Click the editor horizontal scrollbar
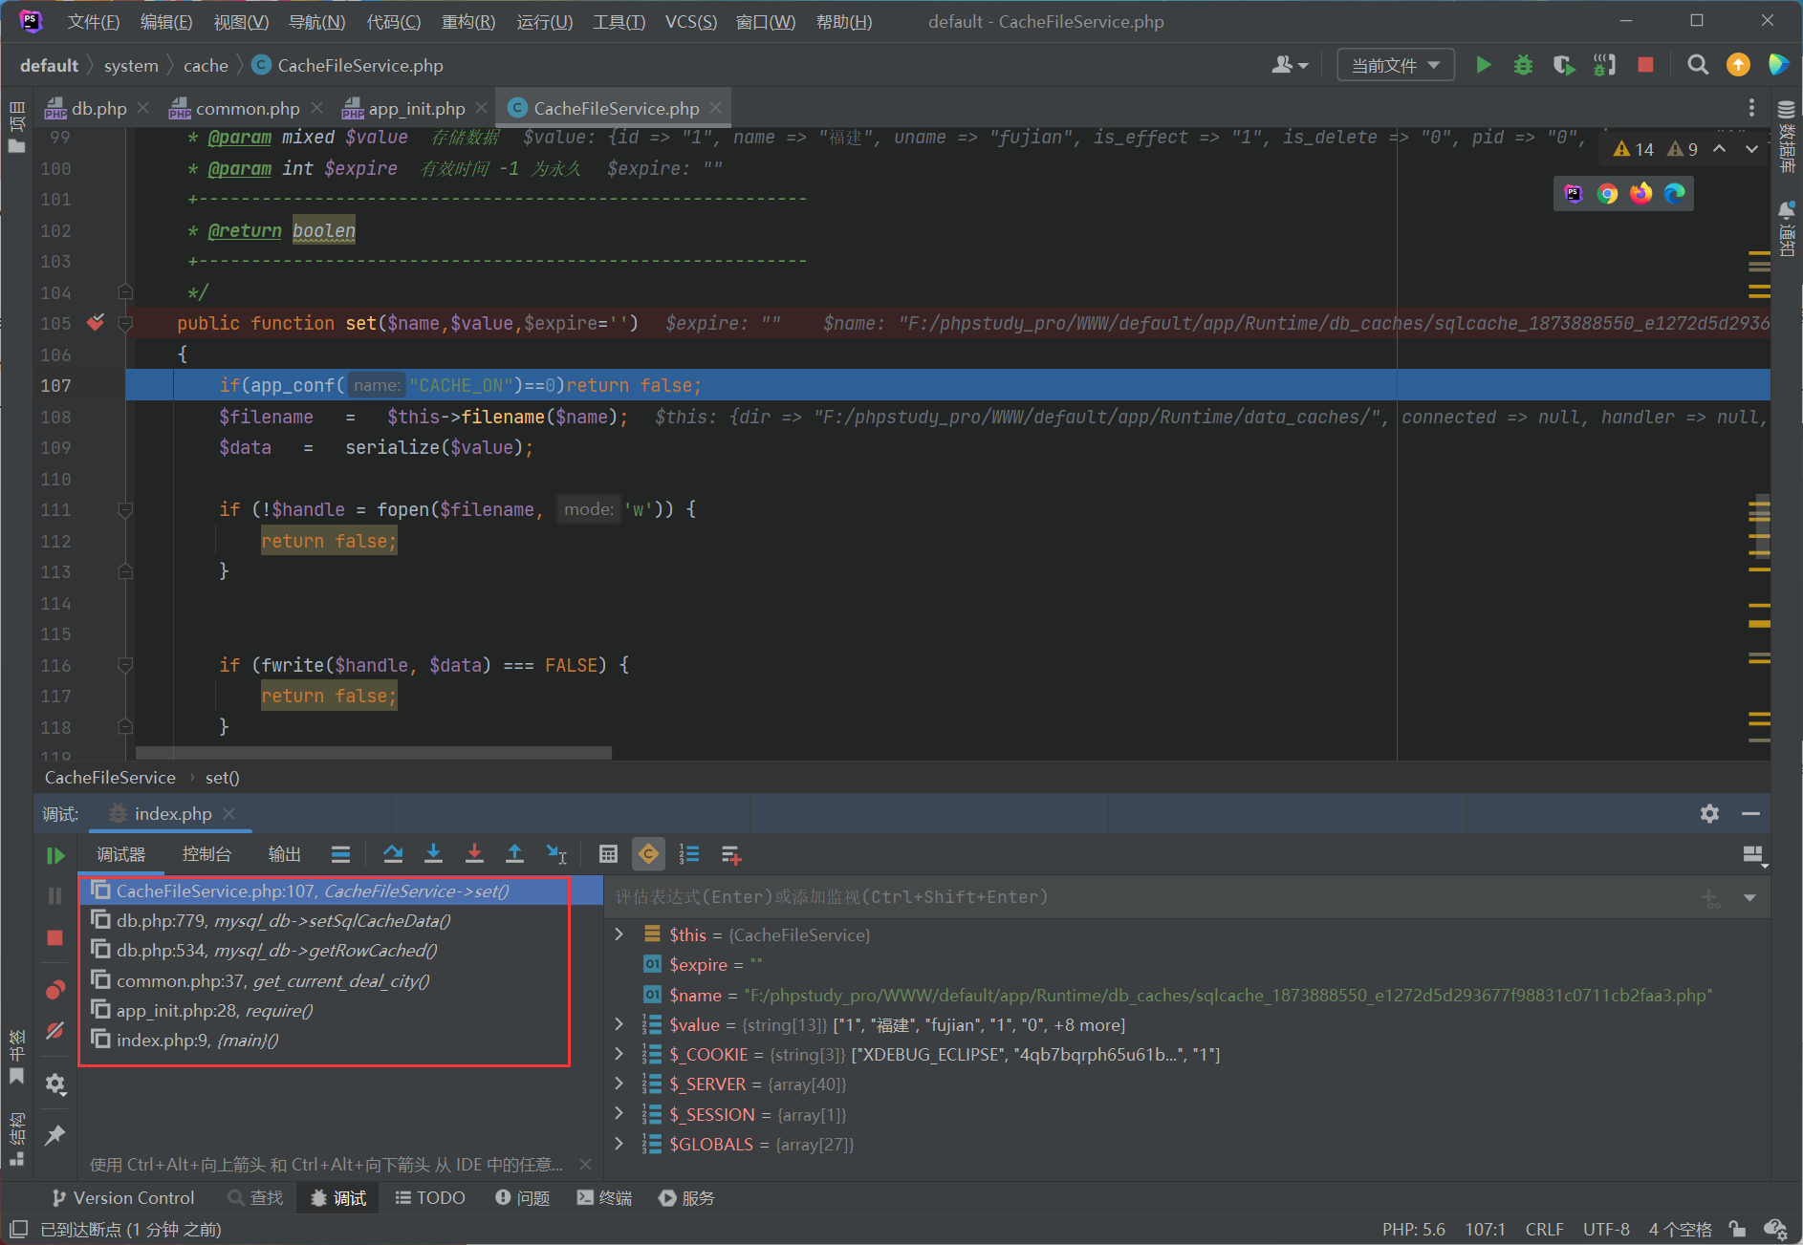Image resolution: width=1803 pixels, height=1245 pixels. pyautogui.click(x=373, y=752)
